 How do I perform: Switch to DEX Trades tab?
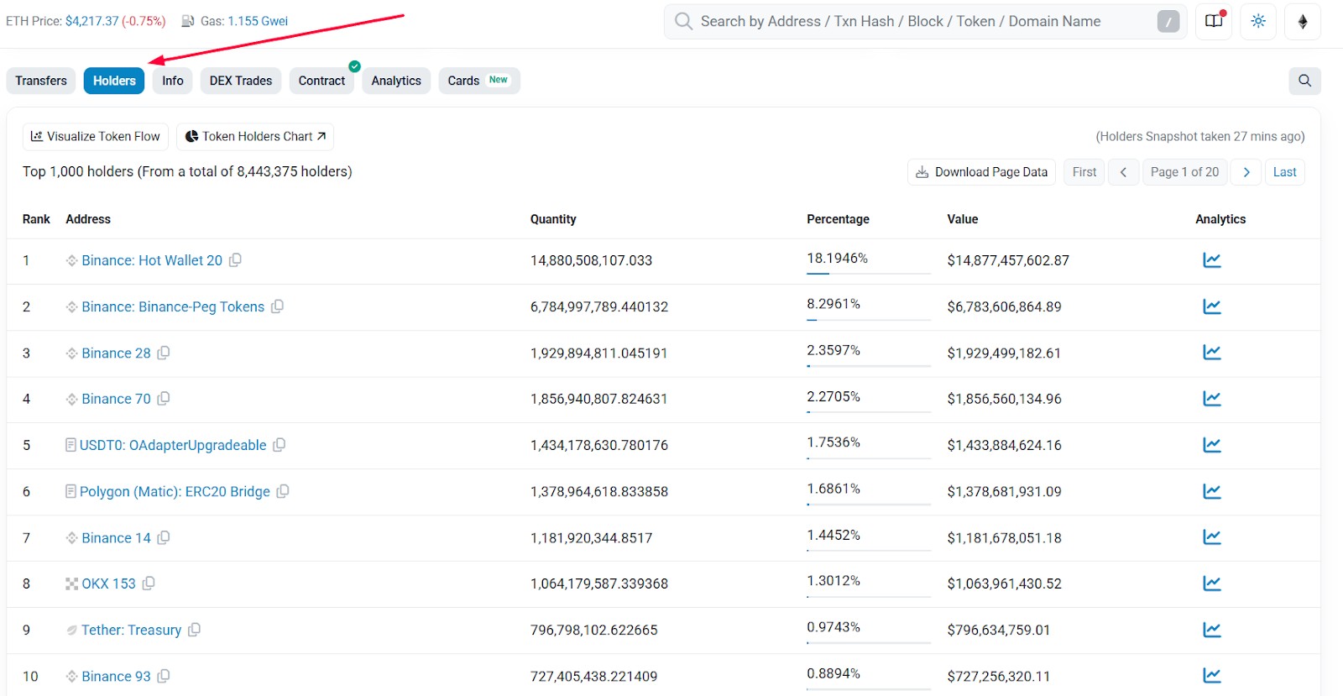click(241, 81)
